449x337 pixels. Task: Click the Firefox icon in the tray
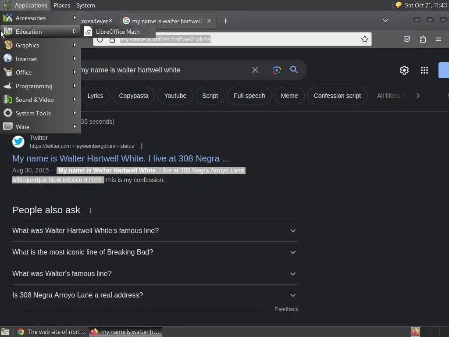coord(415,332)
